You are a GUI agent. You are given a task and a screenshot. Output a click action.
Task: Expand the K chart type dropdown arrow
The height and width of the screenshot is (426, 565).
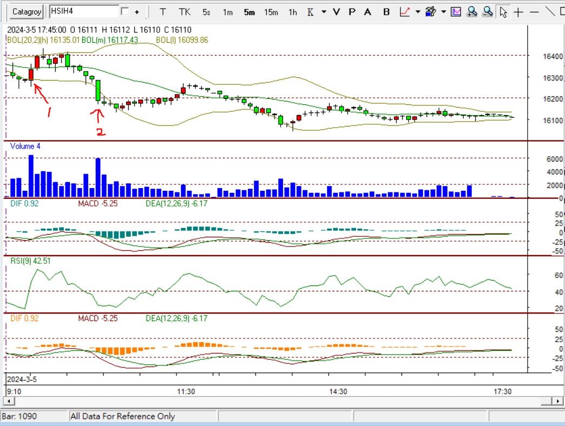pyautogui.click(x=324, y=12)
